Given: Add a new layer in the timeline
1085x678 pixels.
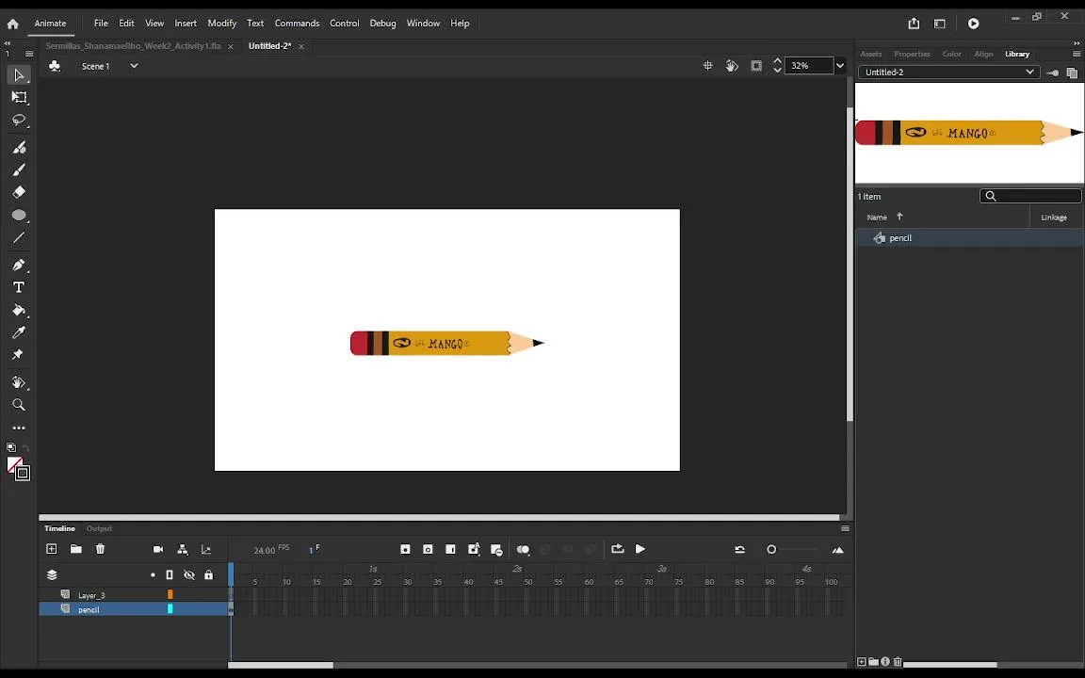Looking at the screenshot, I should 51,549.
